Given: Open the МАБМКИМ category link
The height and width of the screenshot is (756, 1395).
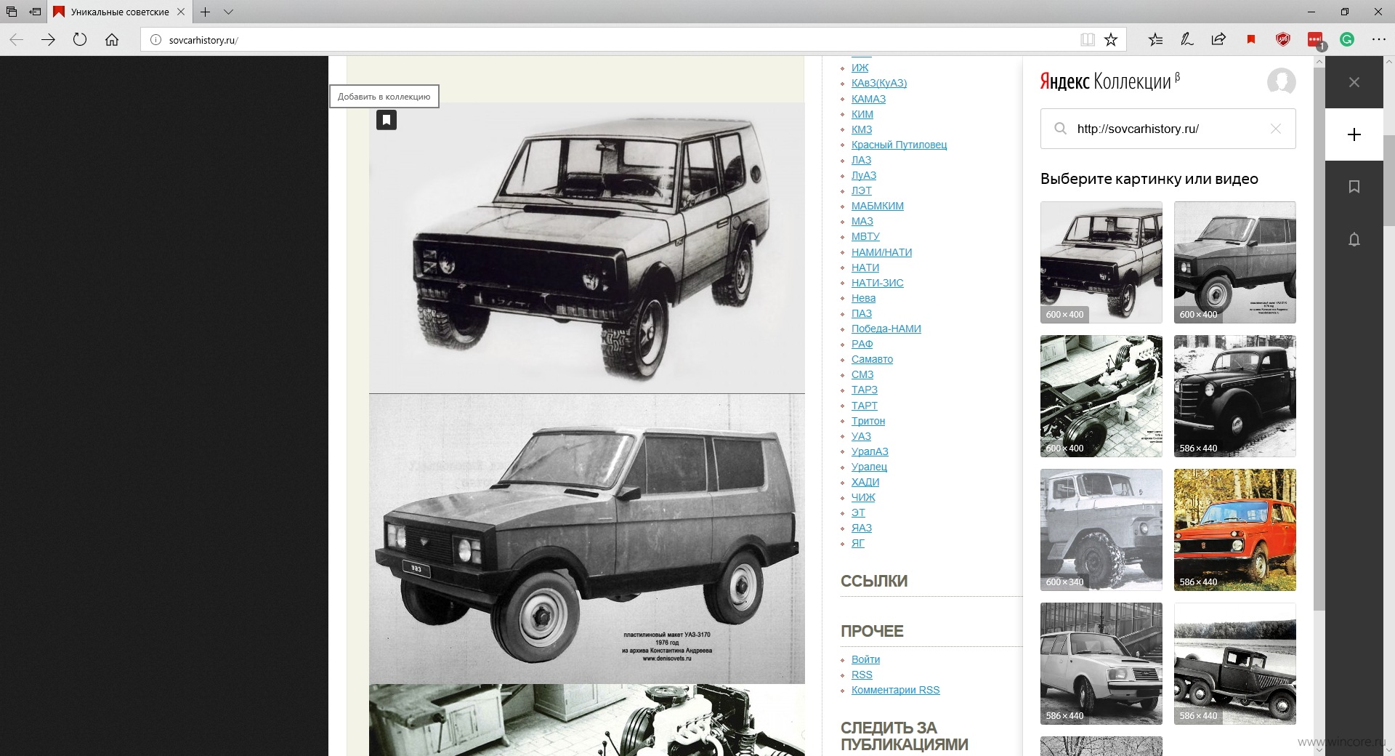Looking at the screenshot, I should click(878, 206).
